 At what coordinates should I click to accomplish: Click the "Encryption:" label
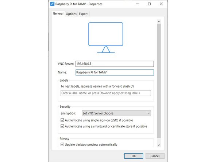(x=68, y=113)
